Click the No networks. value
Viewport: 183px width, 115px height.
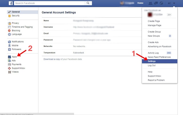79,46
